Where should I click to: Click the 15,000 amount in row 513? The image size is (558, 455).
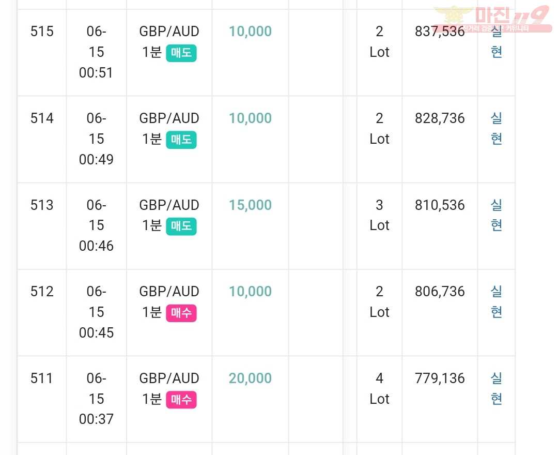point(250,205)
